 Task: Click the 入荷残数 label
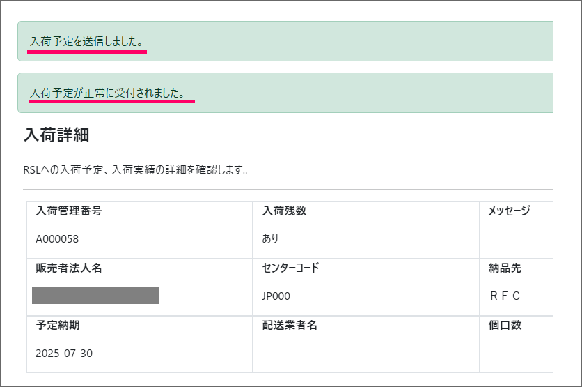[x=284, y=211]
